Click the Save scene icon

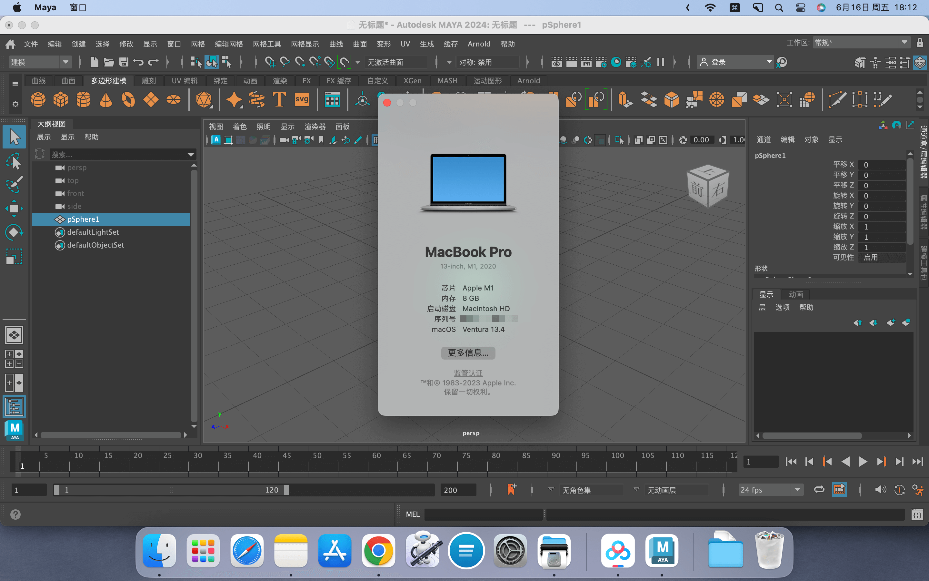pyautogui.click(x=124, y=62)
